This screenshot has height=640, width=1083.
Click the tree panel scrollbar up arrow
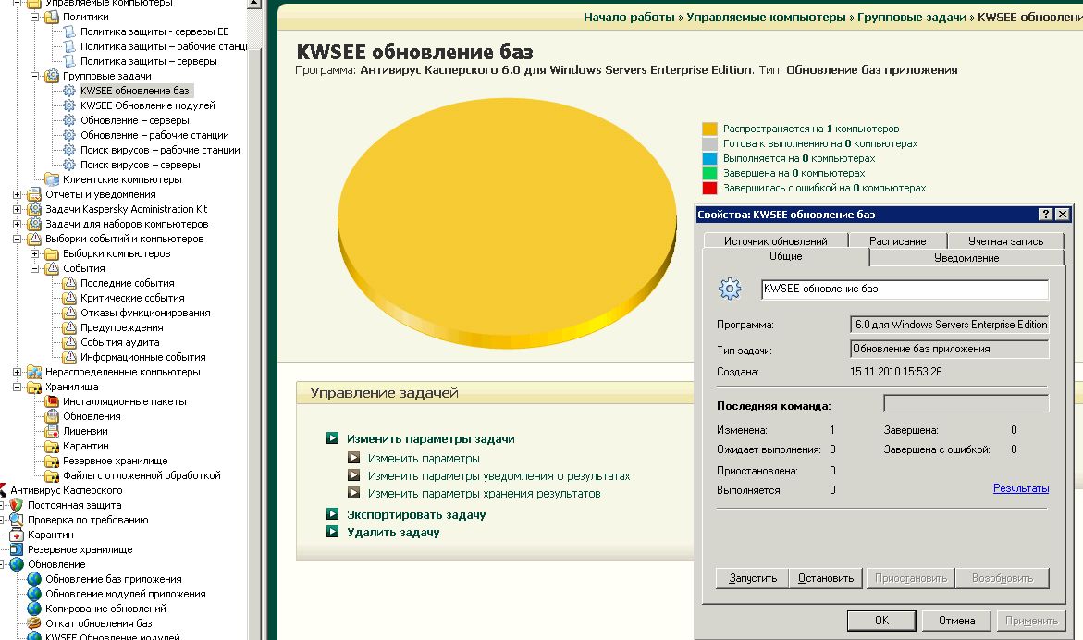(254, 4)
